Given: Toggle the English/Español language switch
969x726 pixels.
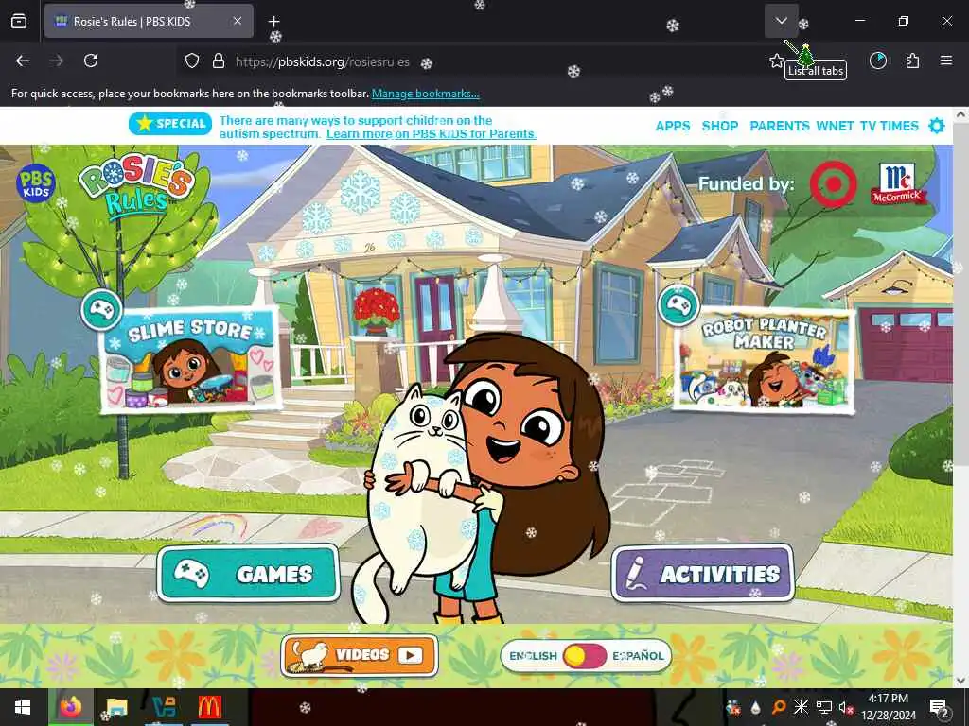Looking at the screenshot, I should (x=585, y=656).
